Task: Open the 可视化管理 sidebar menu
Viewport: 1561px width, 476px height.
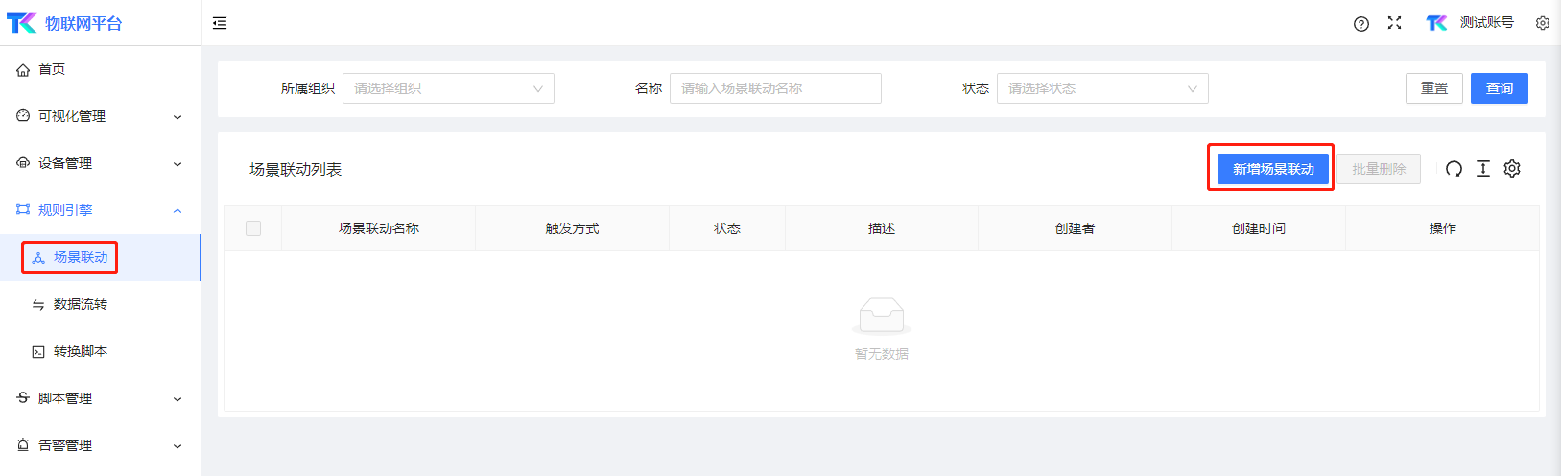Action: pyautogui.click(x=101, y=116)
